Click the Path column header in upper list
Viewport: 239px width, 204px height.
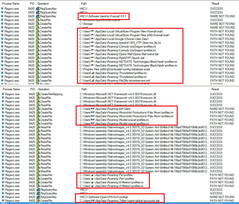pos(84,3)
